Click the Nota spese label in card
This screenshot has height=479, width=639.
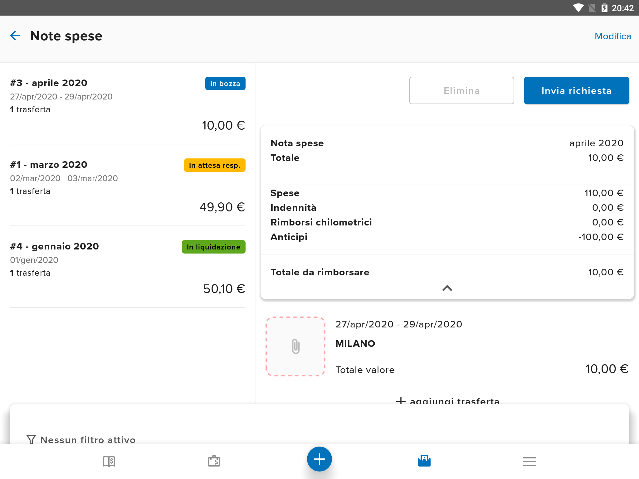(297, 143)
